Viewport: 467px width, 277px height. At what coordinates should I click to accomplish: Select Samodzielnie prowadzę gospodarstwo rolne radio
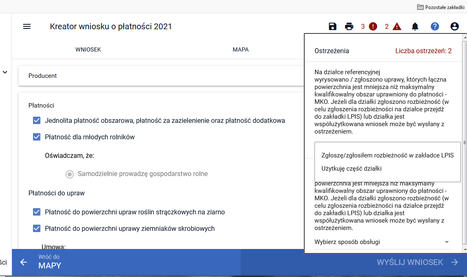pos(70,174)
